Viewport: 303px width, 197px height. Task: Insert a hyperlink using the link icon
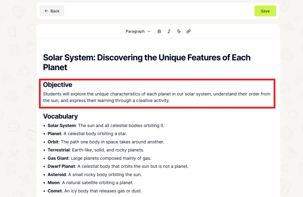[188, 31]
